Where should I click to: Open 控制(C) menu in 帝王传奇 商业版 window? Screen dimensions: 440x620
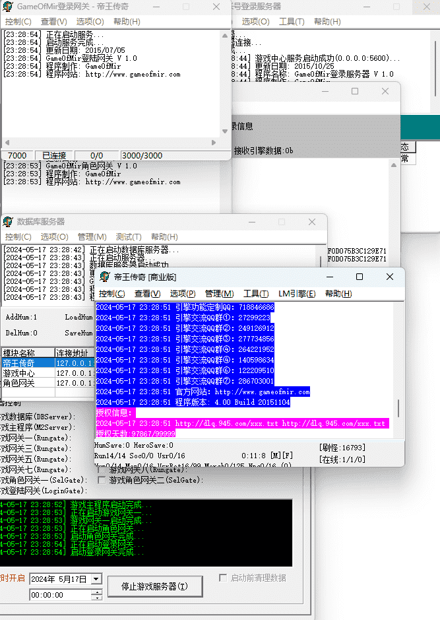pyautogui.click(x=111, y=294)
